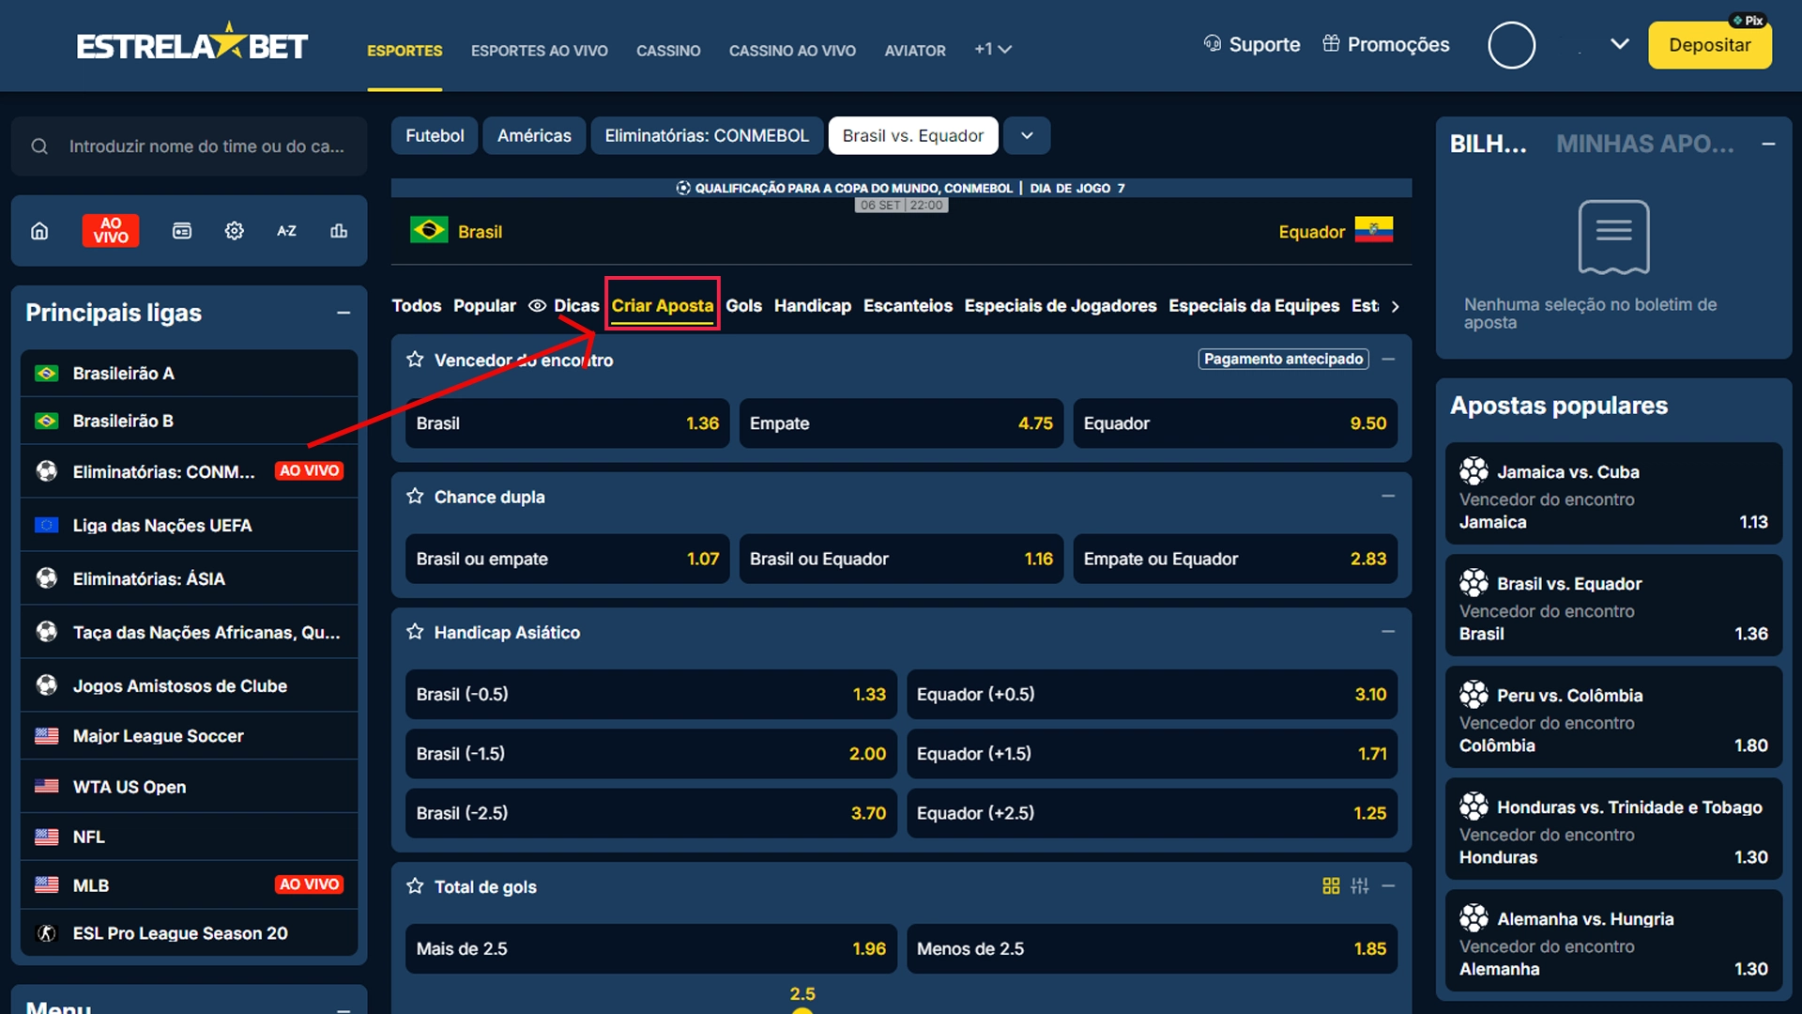The image size is (1802, 1014).
Task: Open ESL Pro League Season 20
Action: pyautogui.click(x=189, y=933)
